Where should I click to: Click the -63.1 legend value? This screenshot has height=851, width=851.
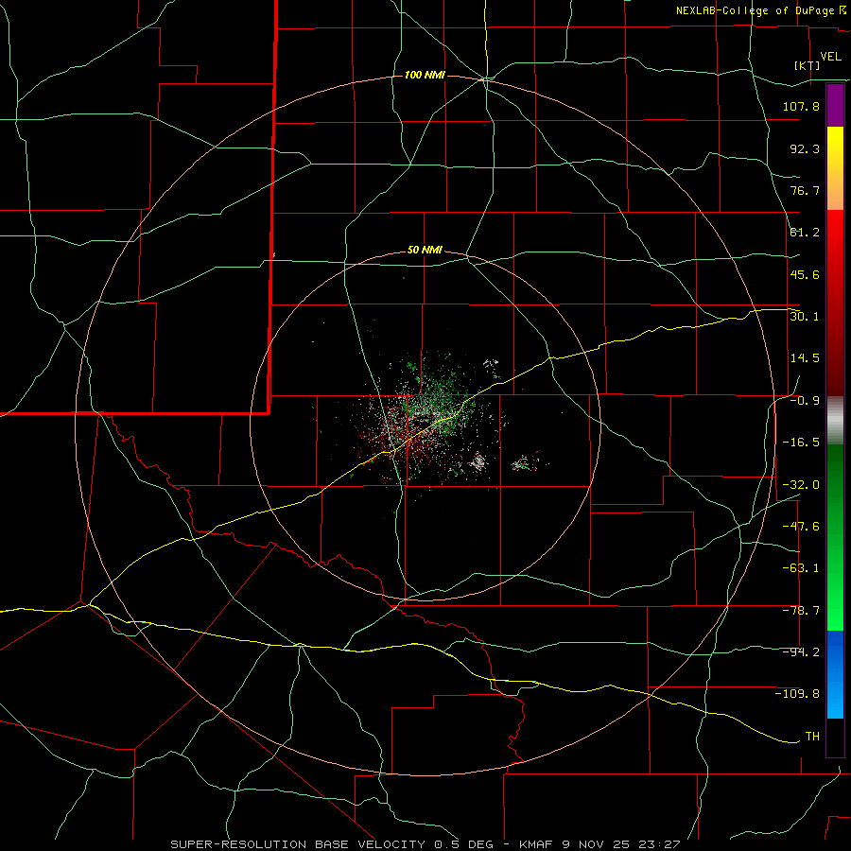pyautogui.click(x=801, y=568)
